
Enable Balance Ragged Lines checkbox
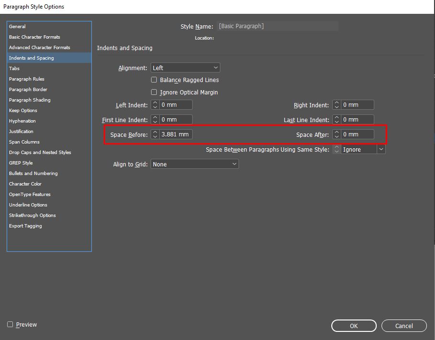coord(154,80)
